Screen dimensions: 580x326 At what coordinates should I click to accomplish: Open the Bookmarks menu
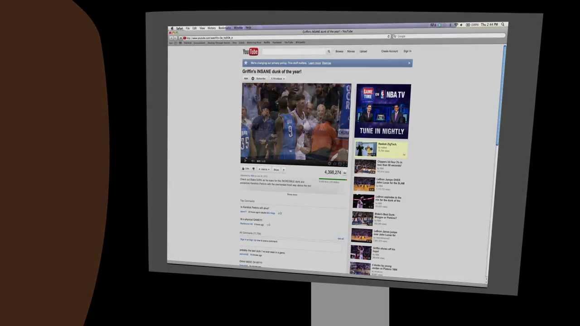(225, 28)
